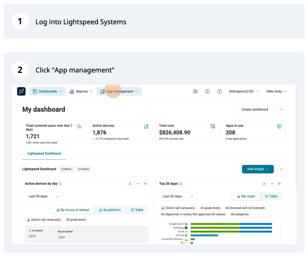Open the Dashboards menu
This screenshot has height=256, width=308.
(x=47, y=91)
